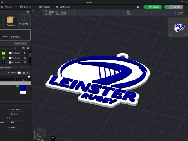Click the Print plate button
Image resolution: width=188 pixels, height=141 pixels.
[x=175, y=7]
